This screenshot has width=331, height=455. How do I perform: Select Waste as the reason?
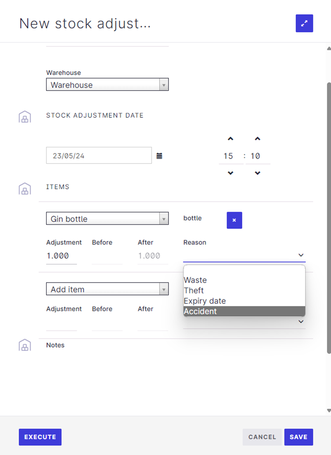click(x=195, y=280)
